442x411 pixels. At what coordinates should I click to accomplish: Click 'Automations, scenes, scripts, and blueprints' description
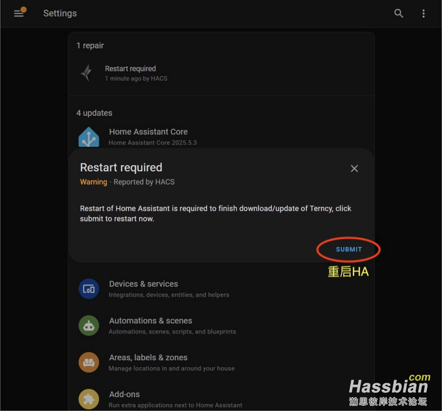172,331
